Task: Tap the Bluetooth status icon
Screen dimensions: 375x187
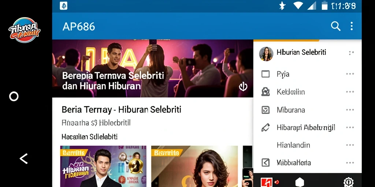Action: 282,6
